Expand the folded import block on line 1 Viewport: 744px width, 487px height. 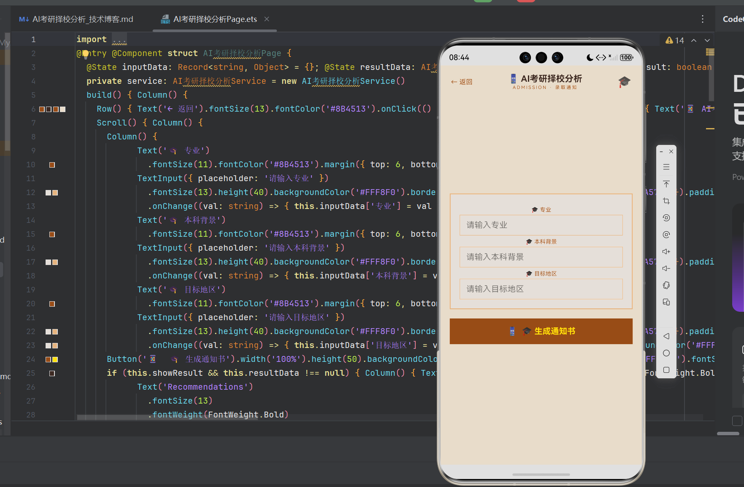[x=119, y=40]
